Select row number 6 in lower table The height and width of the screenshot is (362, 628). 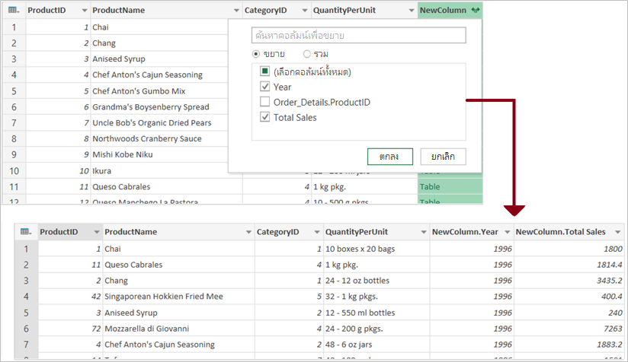(x=26, y=329)
